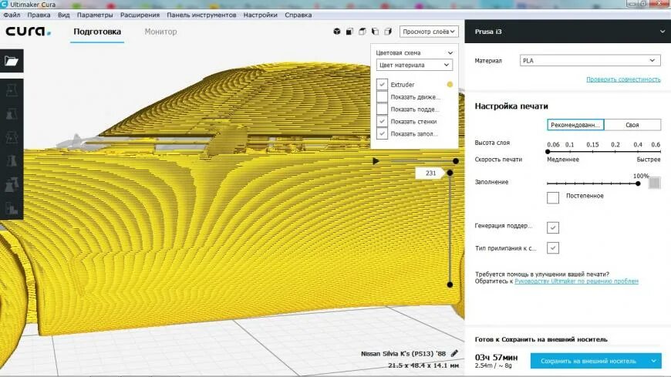Open the Параметры menu
Image resolution: width=671 pixels, height=377 pixels.
coord(95,15)
